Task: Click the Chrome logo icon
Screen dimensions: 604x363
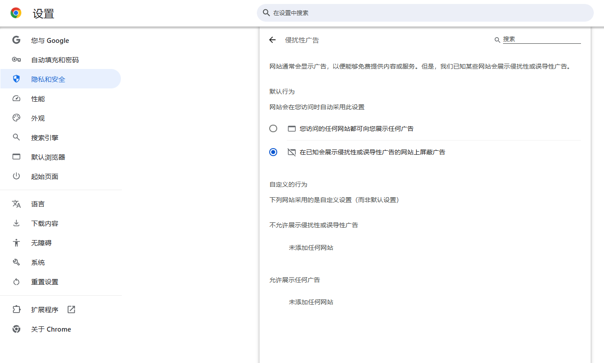Action: tap(16, 13)
